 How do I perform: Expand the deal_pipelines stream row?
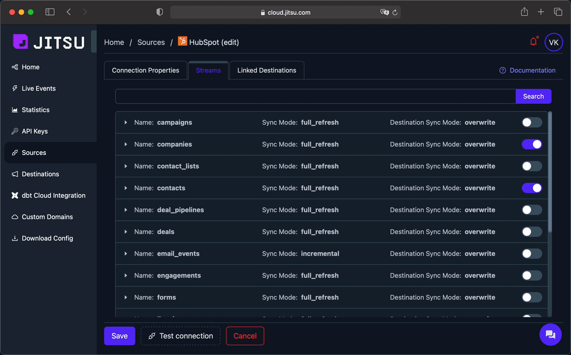click(x=126, y=210)
